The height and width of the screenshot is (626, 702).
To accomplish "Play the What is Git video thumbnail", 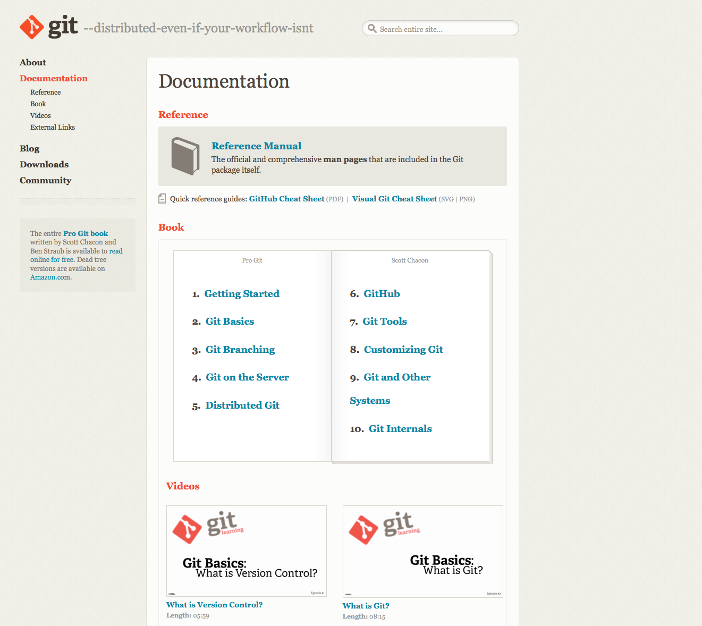I will coord(423,552).
